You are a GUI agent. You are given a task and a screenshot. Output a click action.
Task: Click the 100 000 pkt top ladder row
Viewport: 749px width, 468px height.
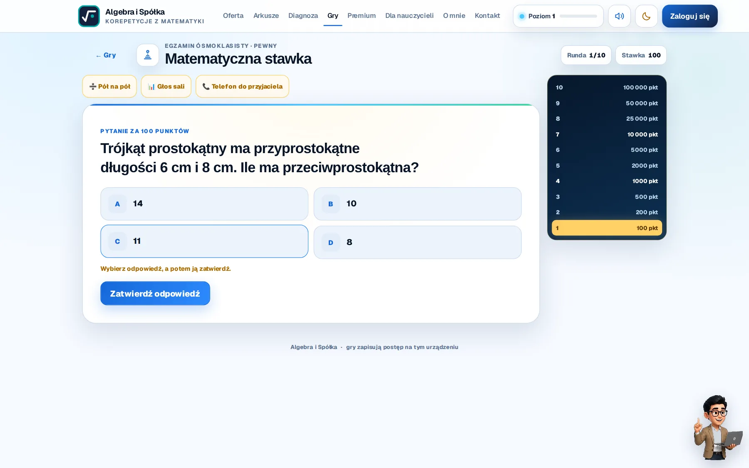click(607, 87)
